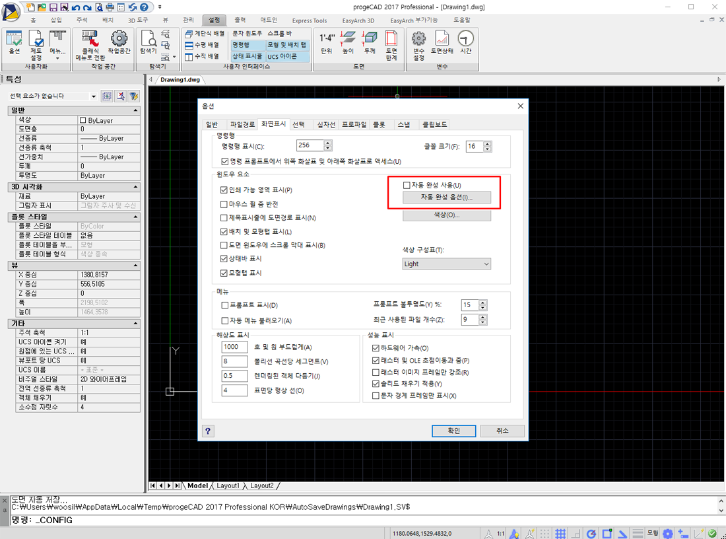The image size is (726, 539).
Task: Uncheck 하드웨어 가속 checkbox
Action: 376,348
